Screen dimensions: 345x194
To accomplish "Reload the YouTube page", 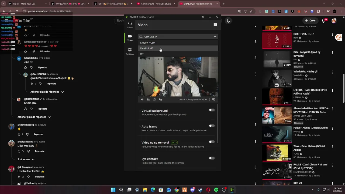I will (17, 11).
